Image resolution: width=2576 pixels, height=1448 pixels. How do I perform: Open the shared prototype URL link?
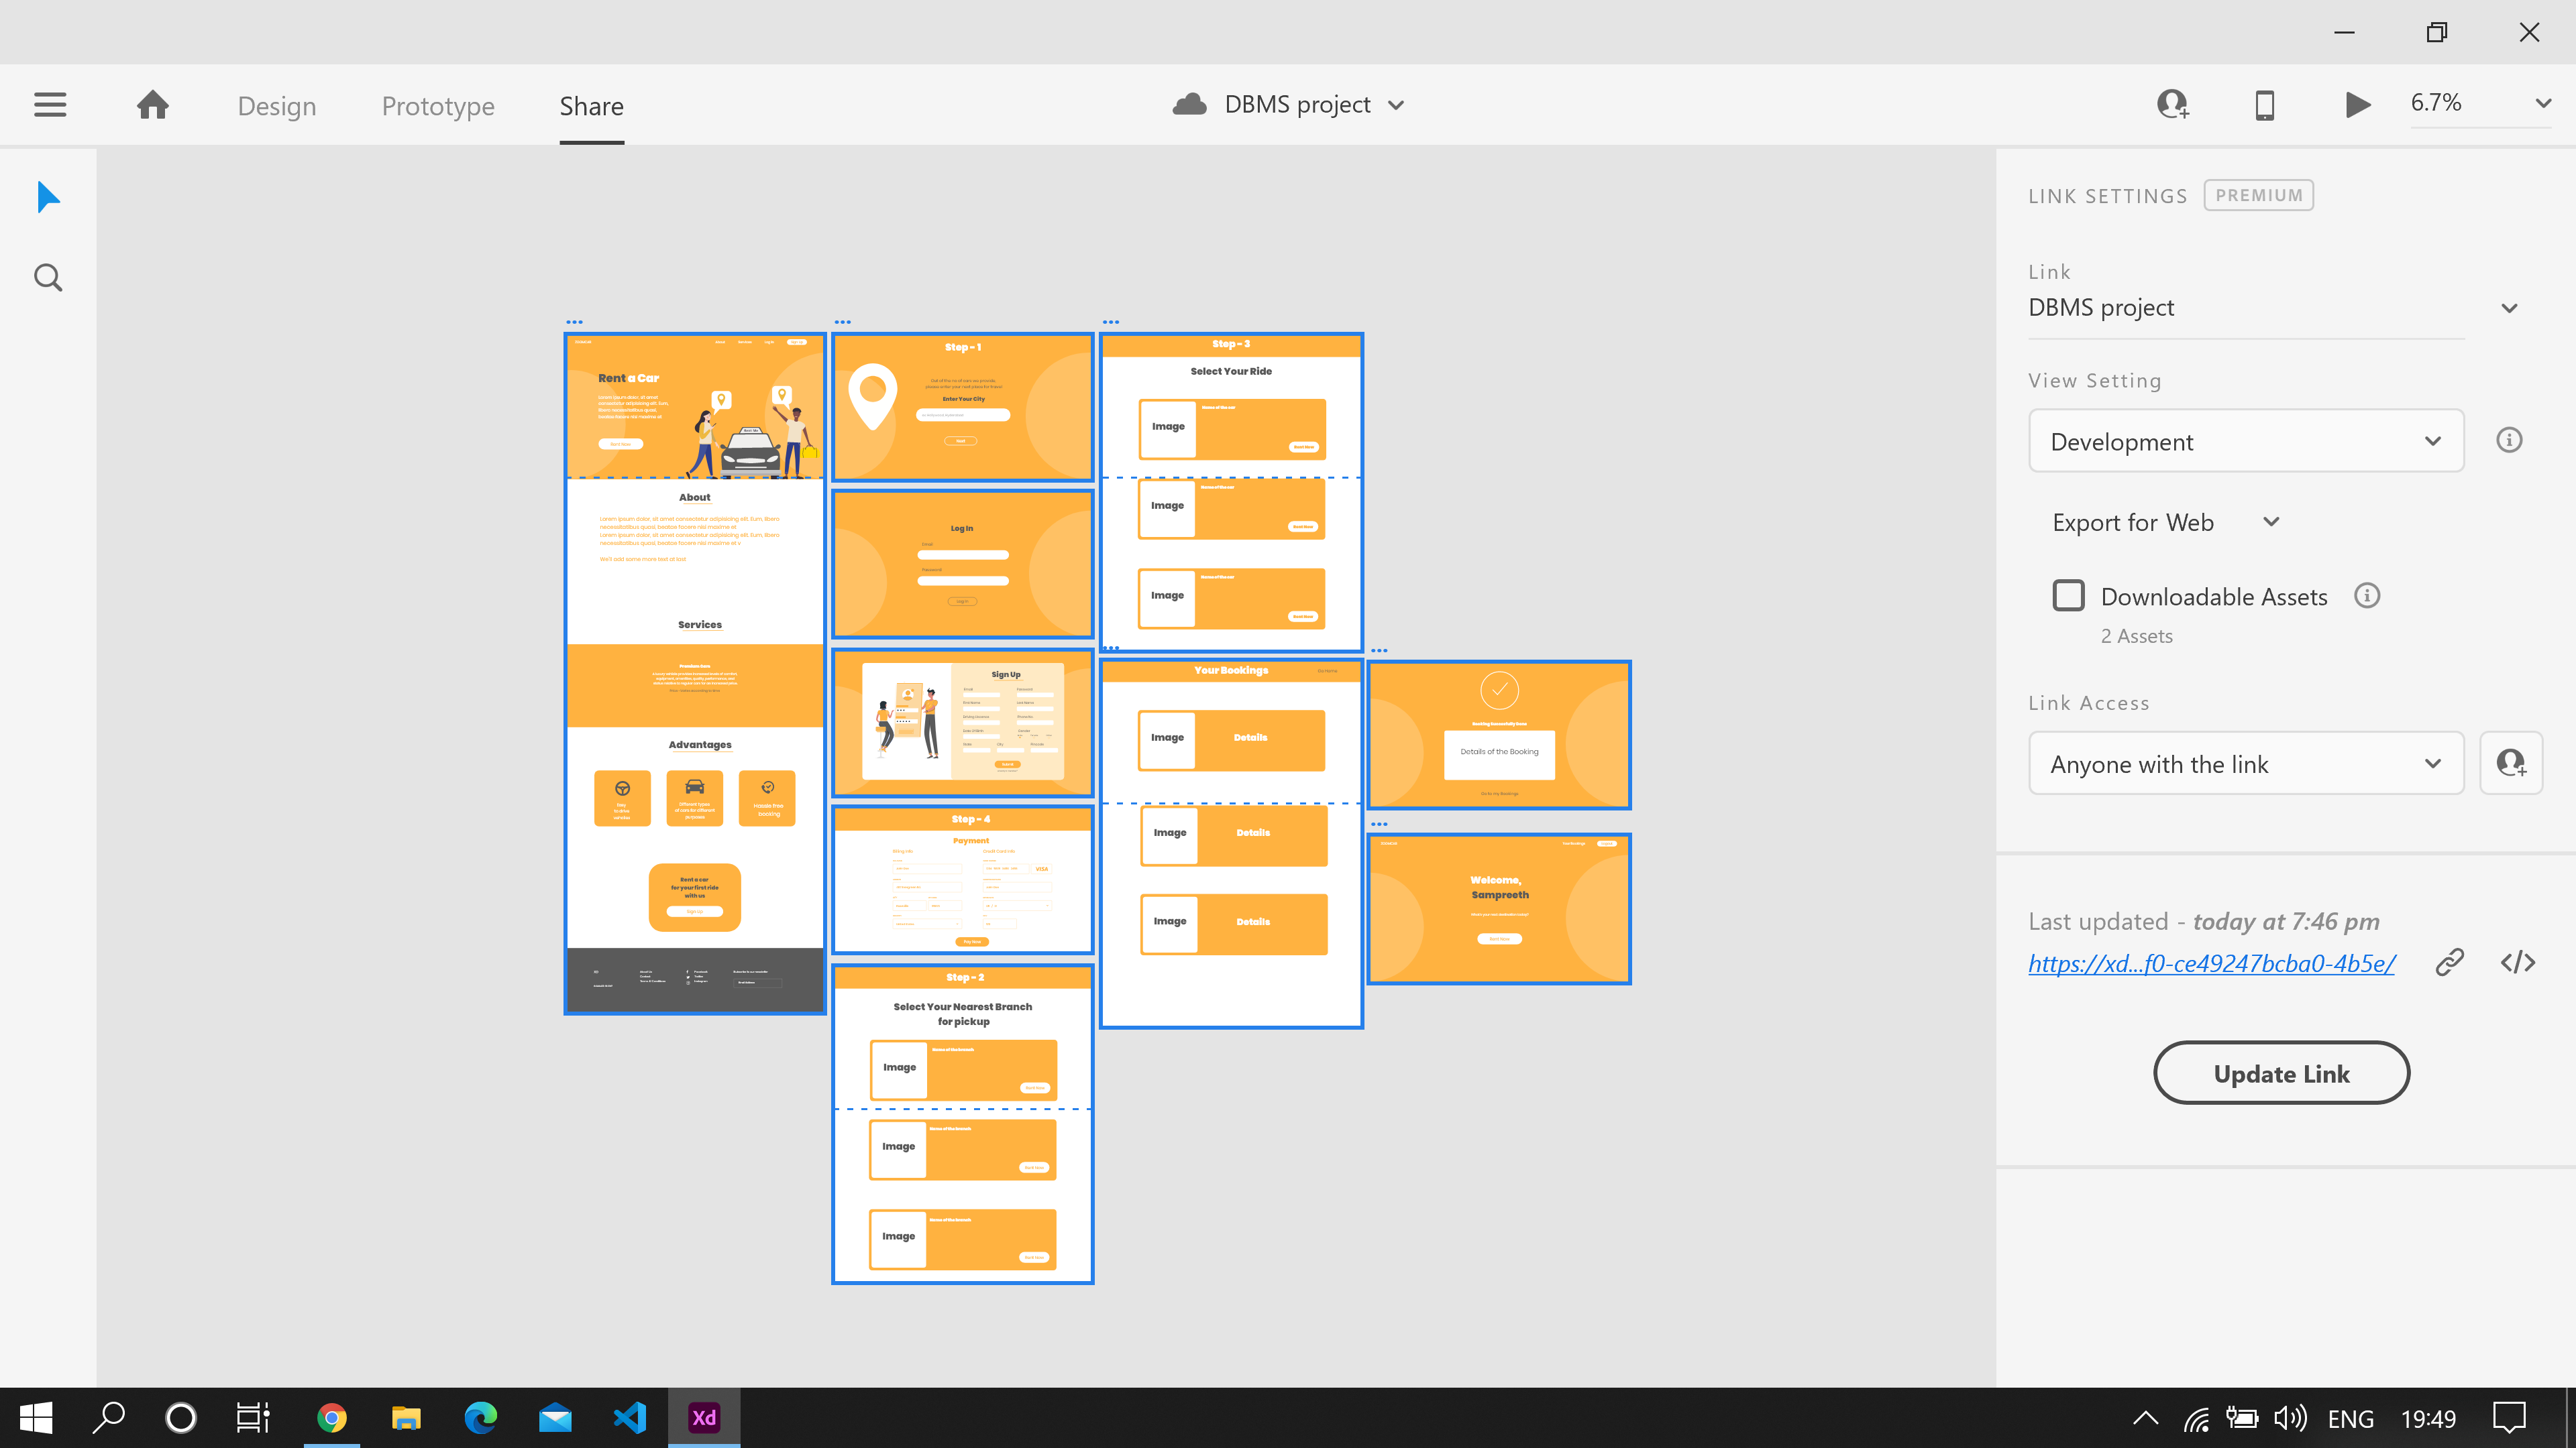click(2211, 963)
